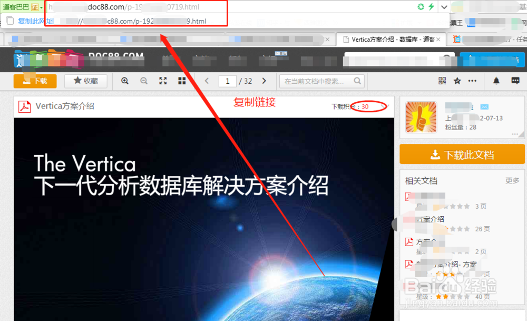
Task: Click the 下载积分 30 points value
Action: pos(365,106)
